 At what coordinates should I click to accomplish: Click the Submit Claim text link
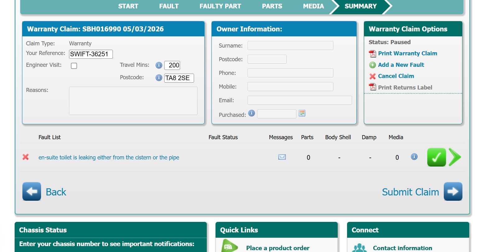tap(410, 192)
